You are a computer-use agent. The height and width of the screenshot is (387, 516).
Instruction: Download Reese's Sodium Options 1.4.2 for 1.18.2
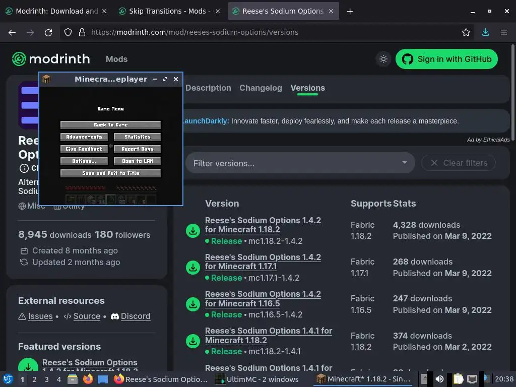coord(193,231)
